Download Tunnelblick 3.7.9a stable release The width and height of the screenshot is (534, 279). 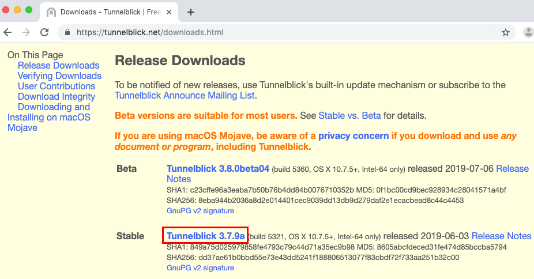coord(206,236)
